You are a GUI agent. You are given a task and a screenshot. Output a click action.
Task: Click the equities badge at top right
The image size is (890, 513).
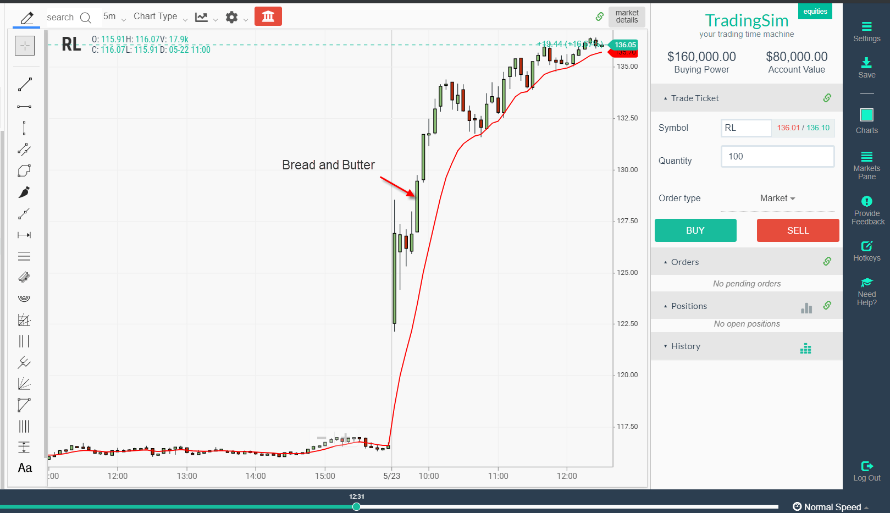[x=815, y=11]
